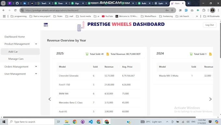Click the 2025 Total Sold cart icon

[87, 54]
